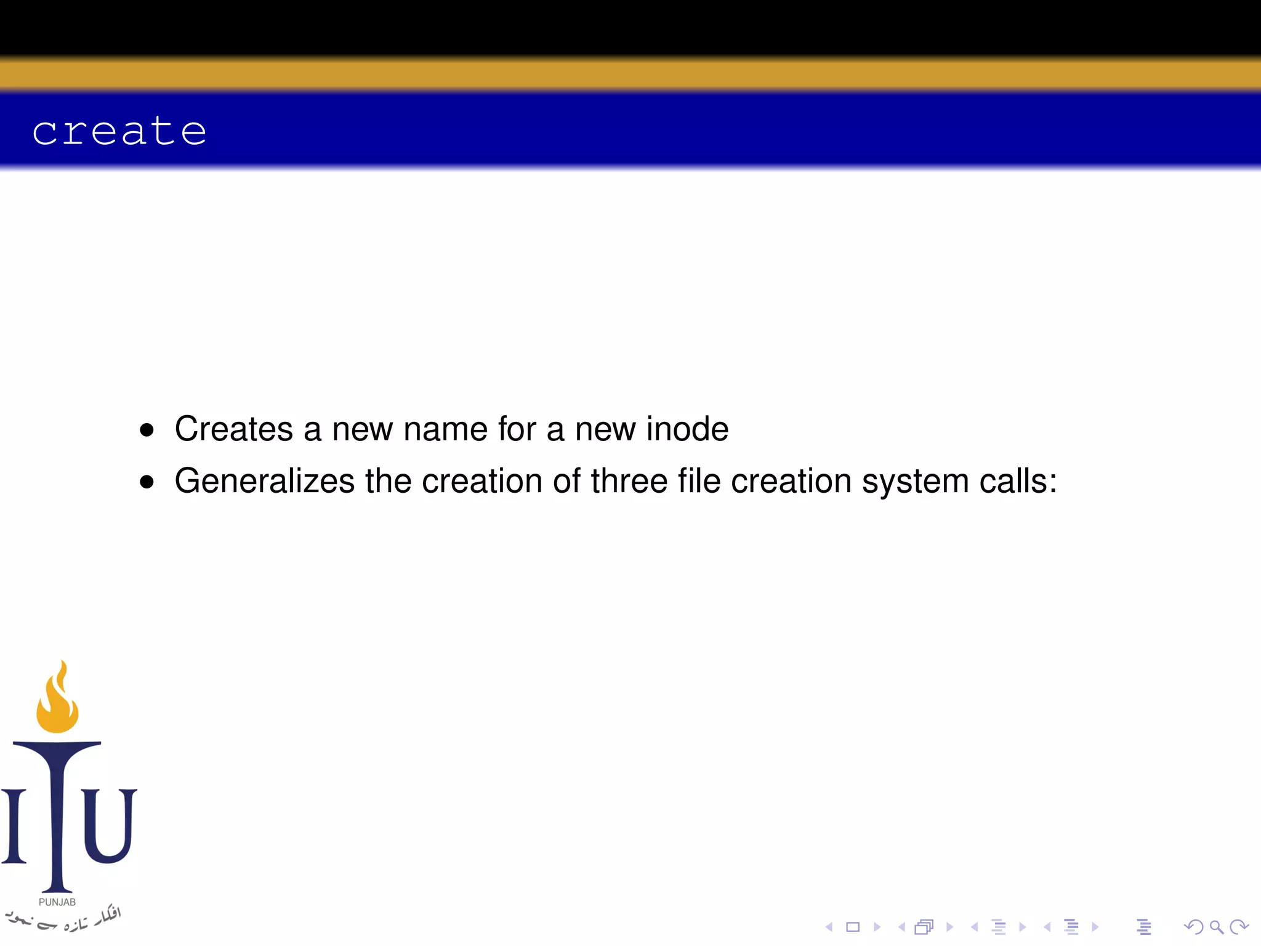Screen dimensions: 1261x946
Task: Click the go forward circular arrow
Action: (1239, 927)
